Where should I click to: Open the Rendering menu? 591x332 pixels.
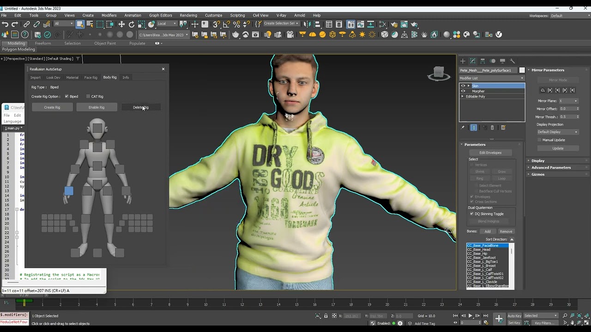coord(188,15)
